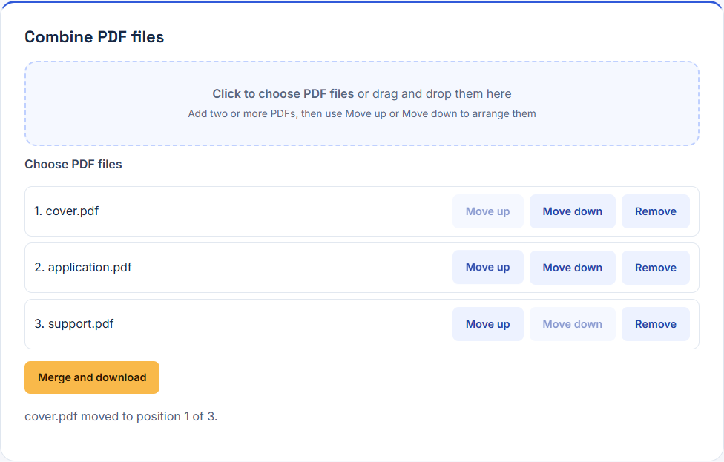Remove cover.pdf from the list
Image resolution: width=724 pixels, height=462 pixels.
click(x=655, y=211)
